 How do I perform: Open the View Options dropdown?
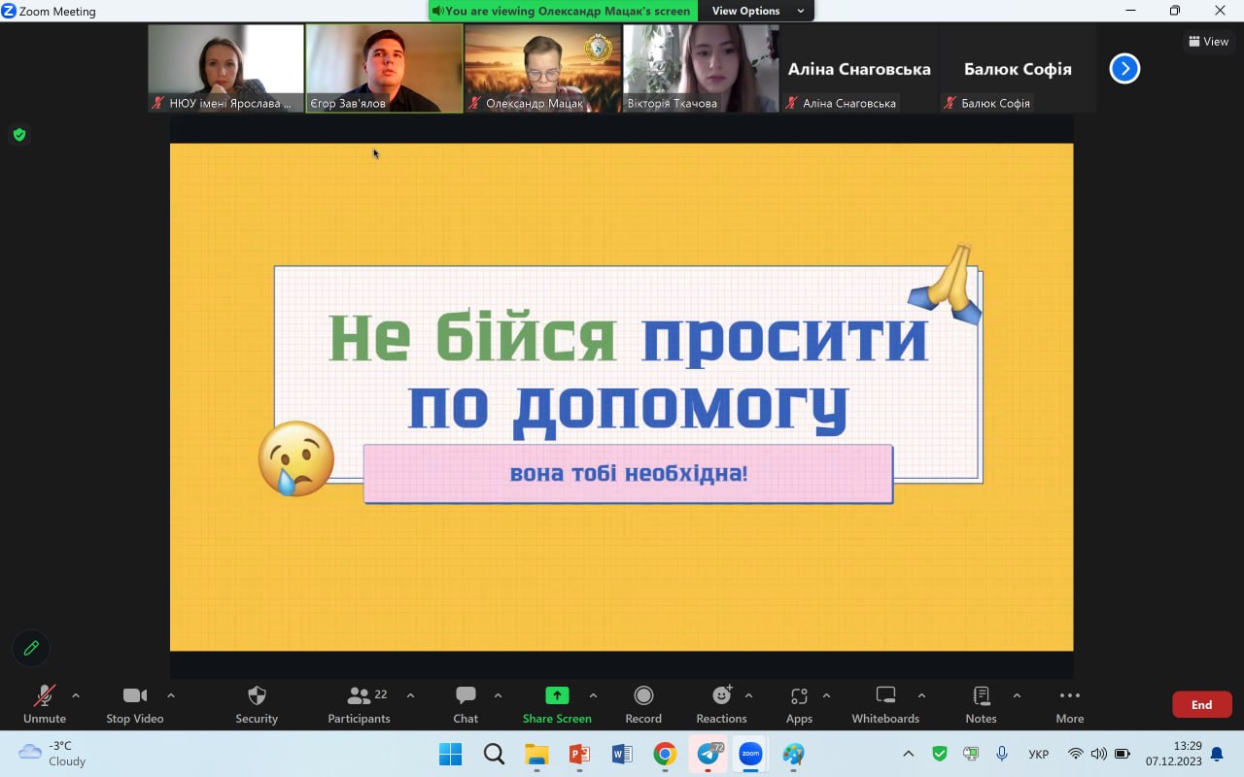tap(758, 11)
